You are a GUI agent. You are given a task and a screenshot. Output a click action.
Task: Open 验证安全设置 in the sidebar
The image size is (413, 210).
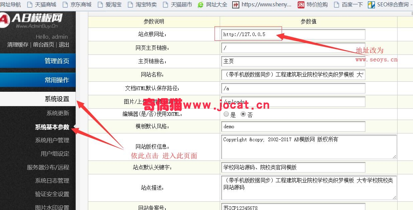point(52,194)
